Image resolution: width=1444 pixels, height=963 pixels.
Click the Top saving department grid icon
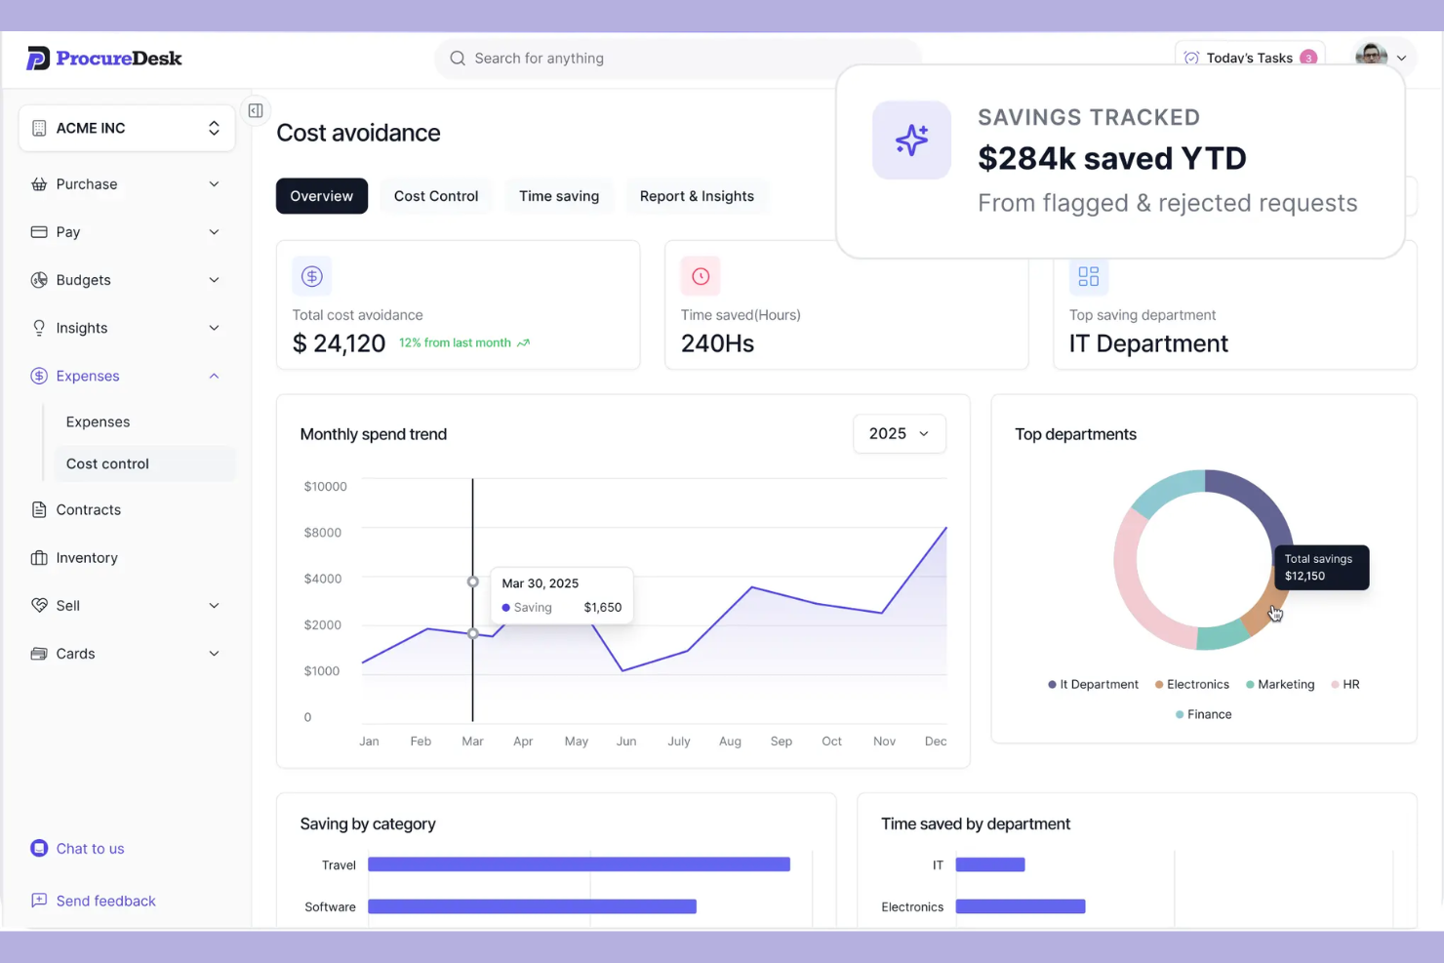(1089, 276)
